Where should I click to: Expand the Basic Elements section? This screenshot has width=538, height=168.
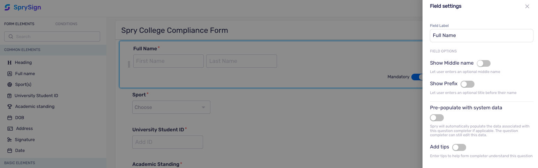(x=53, y=163)
